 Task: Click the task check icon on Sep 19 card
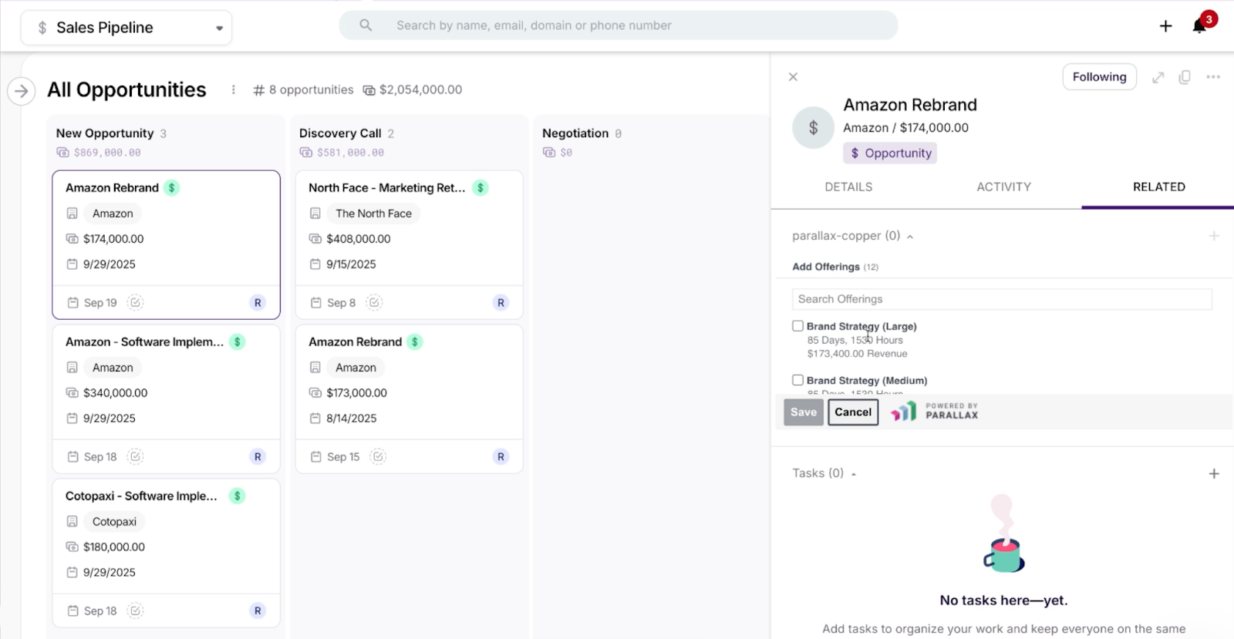click(135, 302)
